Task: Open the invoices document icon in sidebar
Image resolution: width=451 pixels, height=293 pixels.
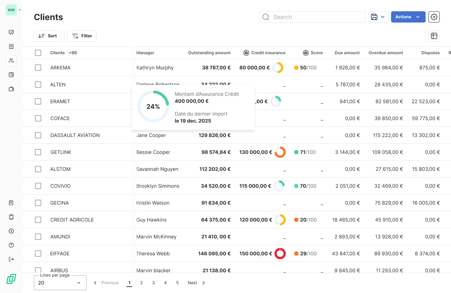Action: coord(11,46)
